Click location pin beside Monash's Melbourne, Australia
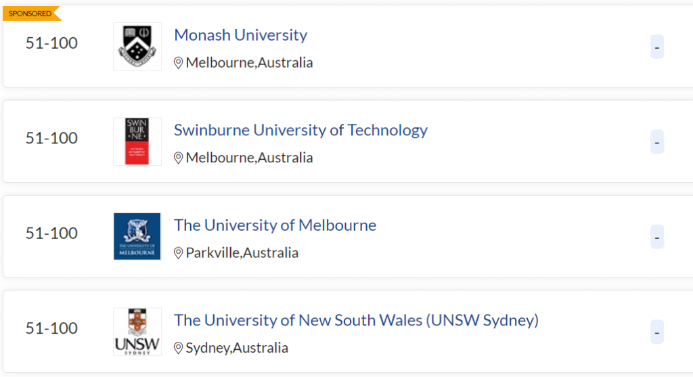693x377 pixels. (179, 63)
